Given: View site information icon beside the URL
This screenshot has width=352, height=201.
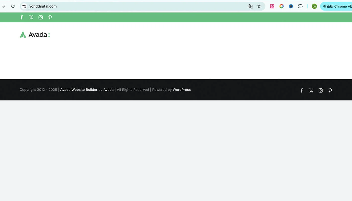Looking at the screenshot, I should coord(24,6).
